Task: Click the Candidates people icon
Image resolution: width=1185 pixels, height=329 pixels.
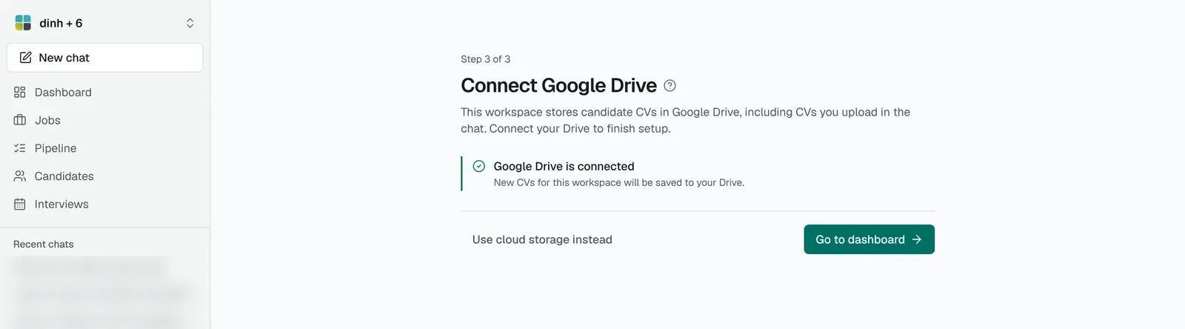Action: click(x=20, y=176)
